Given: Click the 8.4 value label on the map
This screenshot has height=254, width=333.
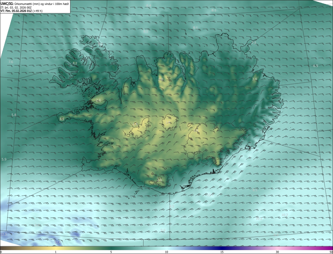Looking at the screenshot, I should (x=149, y=5).
